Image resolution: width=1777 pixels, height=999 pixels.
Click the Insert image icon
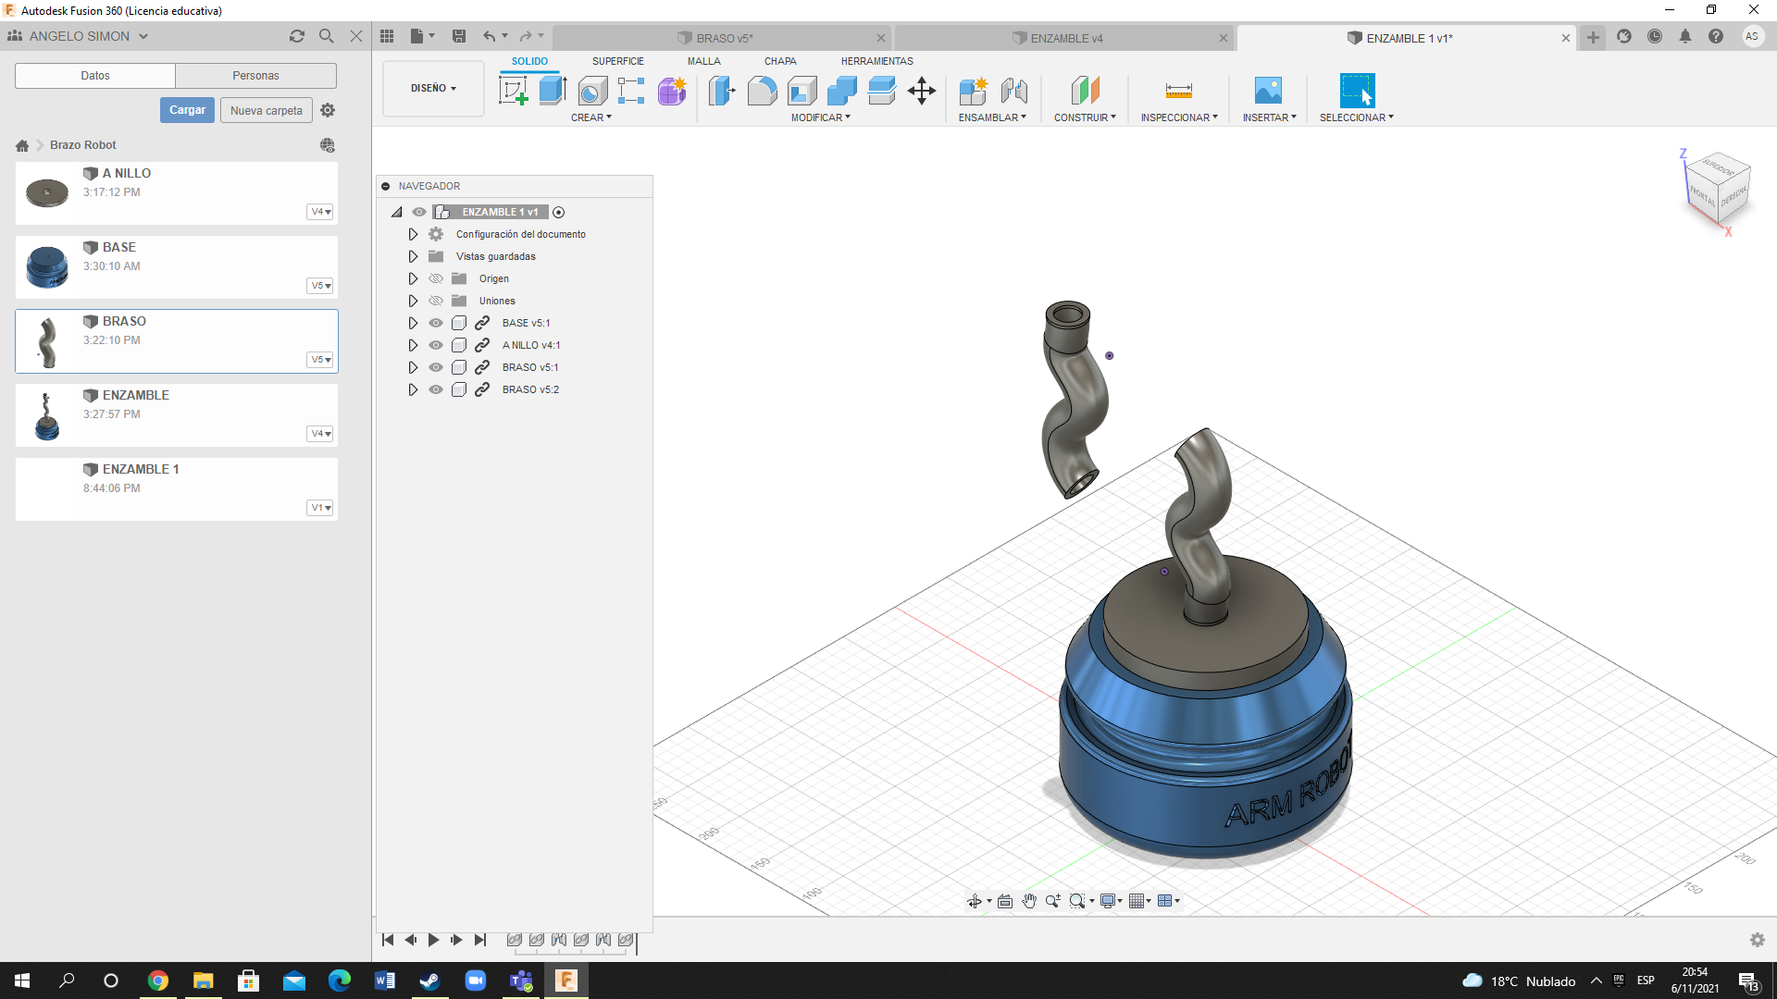point(1268,91)
